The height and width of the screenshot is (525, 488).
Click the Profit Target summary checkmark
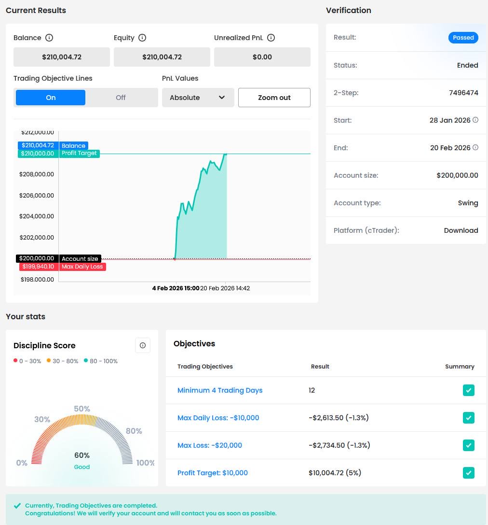[469, 473]
